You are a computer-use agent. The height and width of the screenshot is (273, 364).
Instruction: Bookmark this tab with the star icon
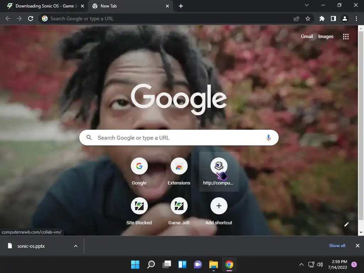point(308,18)
